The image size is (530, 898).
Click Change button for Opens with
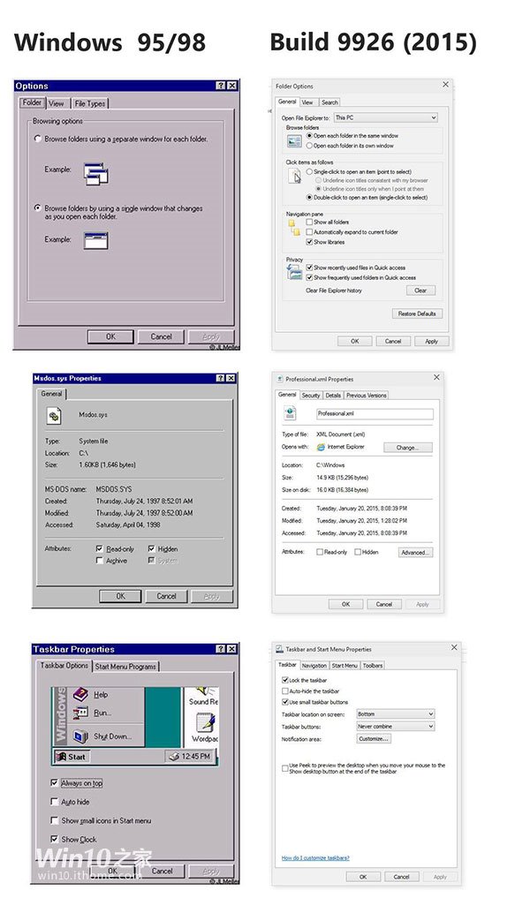tap(407, 448)
